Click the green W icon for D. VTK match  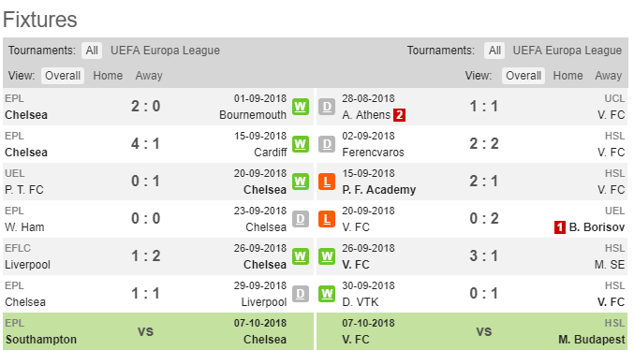click(327, 294)
